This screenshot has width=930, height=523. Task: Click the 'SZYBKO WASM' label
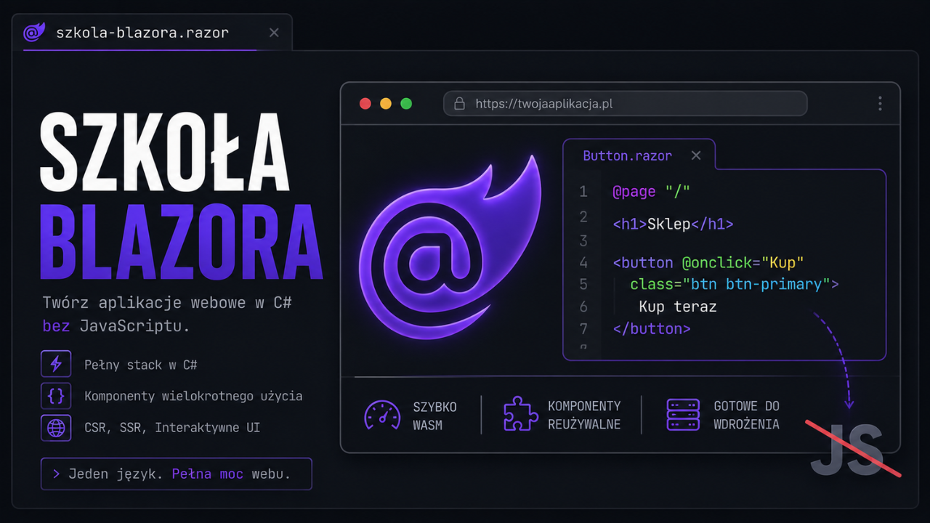click(434, 415)
